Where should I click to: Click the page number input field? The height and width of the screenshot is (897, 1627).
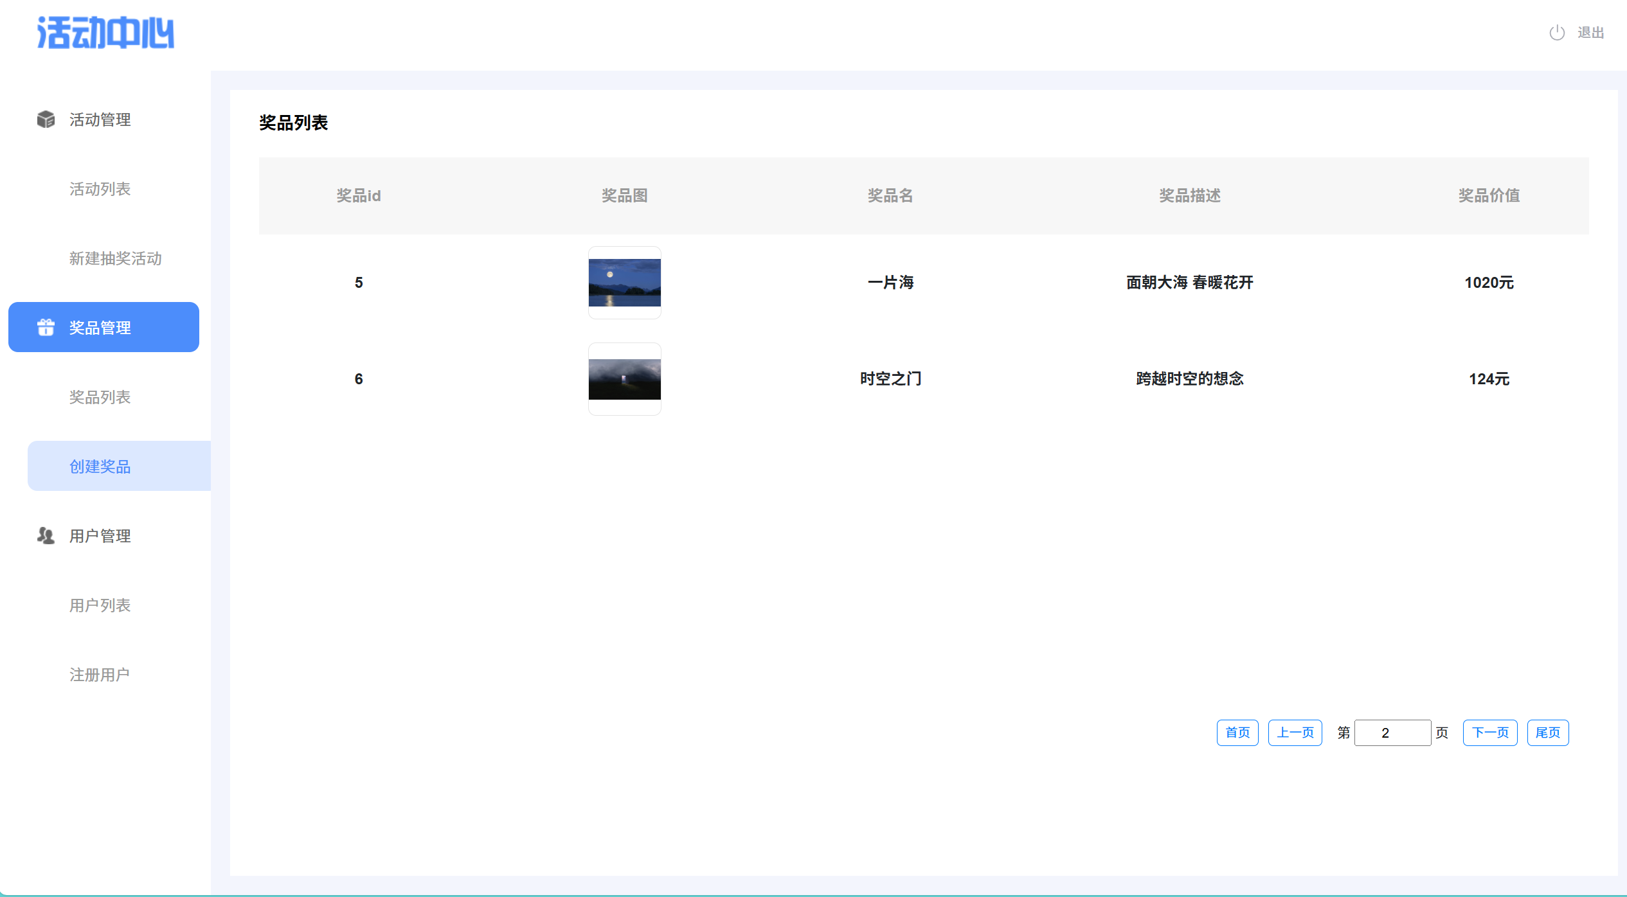tap(1392, 733)
